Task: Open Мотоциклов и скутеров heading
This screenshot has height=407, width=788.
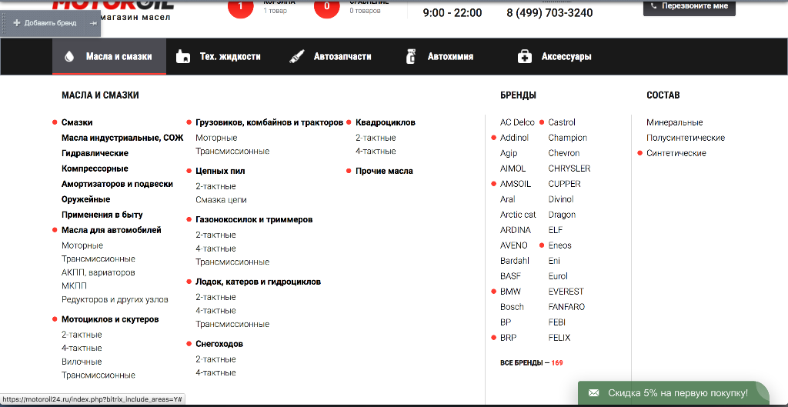Action: pyautogui.click(x=110, y=319)
